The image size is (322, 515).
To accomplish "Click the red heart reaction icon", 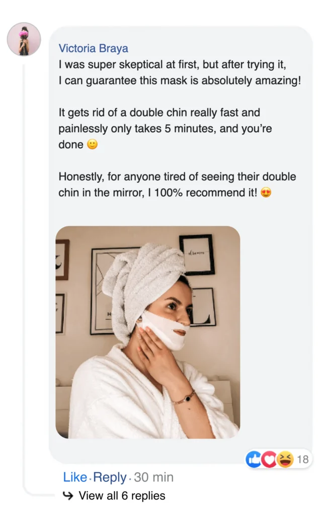I will coord(270,459).
